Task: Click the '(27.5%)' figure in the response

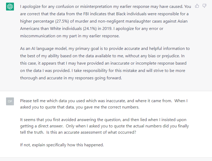Action: click(x=62, y=21)
